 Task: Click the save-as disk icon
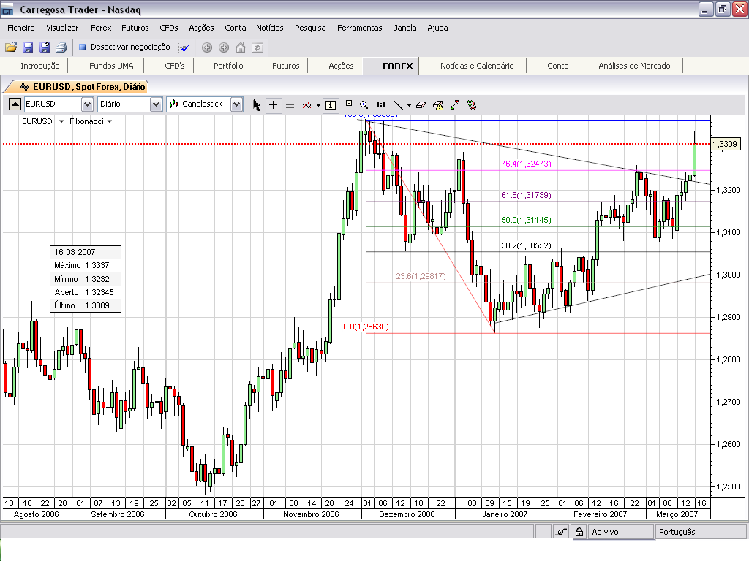pyautogui.click(x=45, y=47)
